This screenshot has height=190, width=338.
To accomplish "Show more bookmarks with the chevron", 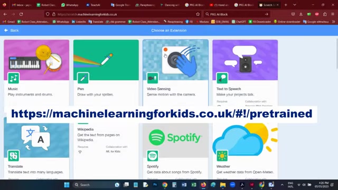I will [333, 22].
